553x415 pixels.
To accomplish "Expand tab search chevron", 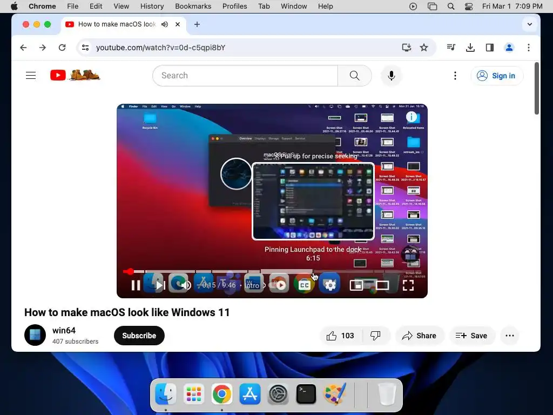I will [529, 24].
